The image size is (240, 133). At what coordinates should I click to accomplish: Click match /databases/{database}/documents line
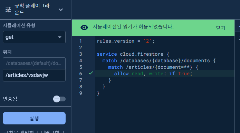pos(159,60)
